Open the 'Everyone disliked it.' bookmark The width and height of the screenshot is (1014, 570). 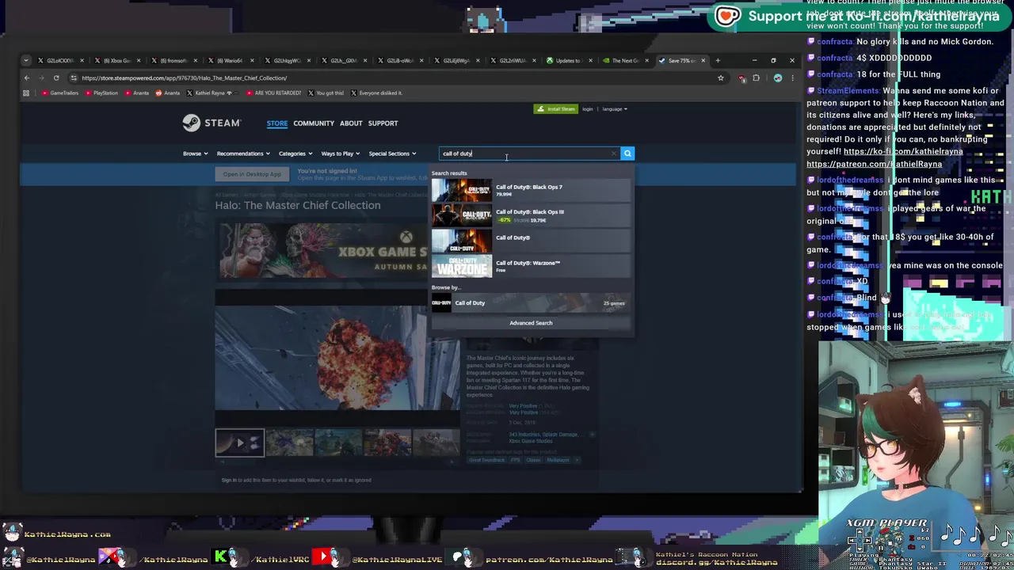(376, 93)
